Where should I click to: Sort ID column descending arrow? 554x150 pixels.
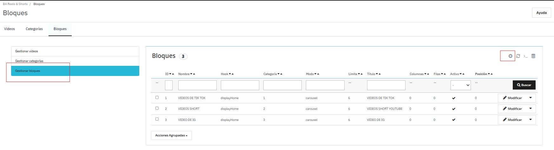[x=170, y=74]
